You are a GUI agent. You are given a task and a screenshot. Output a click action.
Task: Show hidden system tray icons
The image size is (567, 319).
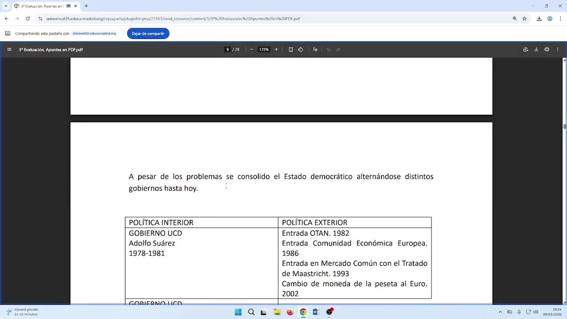tap(500, 312)
